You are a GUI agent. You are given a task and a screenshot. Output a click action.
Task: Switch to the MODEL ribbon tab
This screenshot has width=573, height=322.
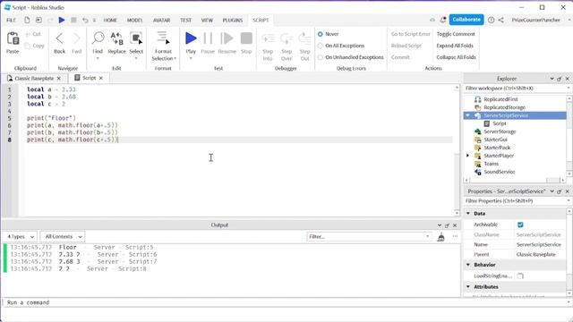point(135,20)
